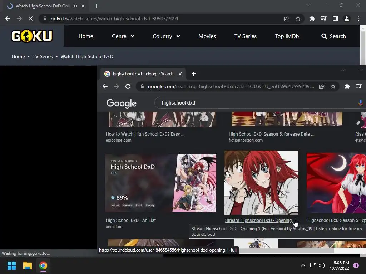Select highschool dxd Google Search tab
Image resolution: width=366 pixels, height=274 pixels.
143,74
